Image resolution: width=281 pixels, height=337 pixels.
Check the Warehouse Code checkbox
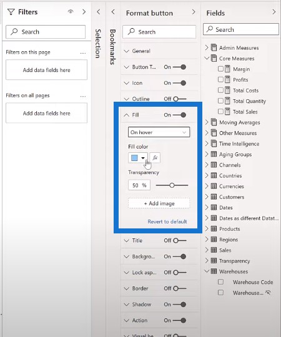pos(220,281)
